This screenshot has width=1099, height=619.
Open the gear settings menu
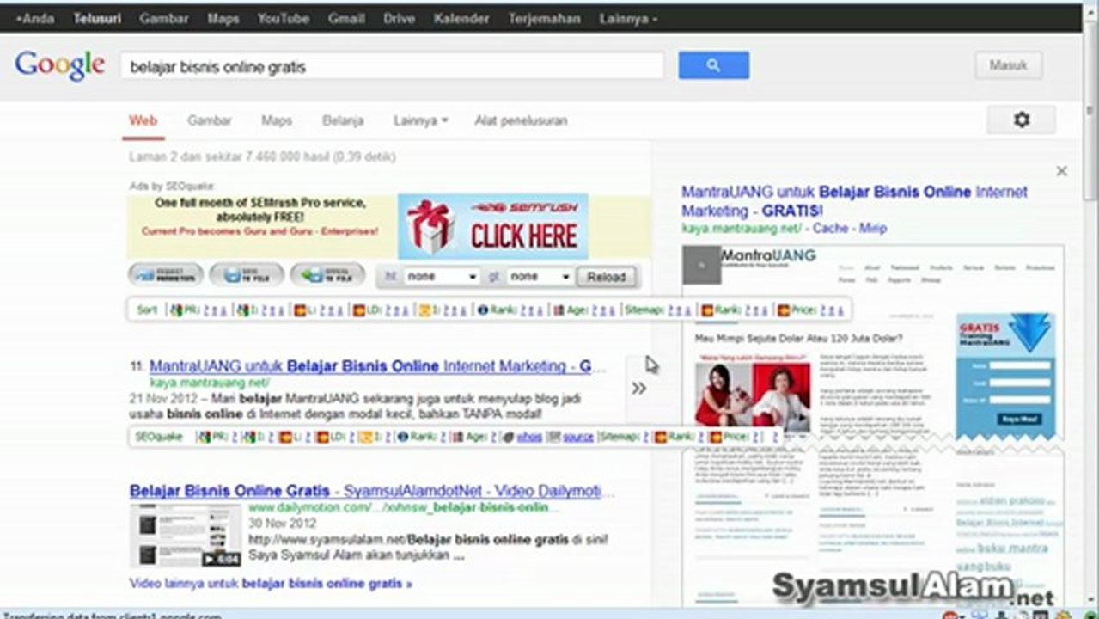coord(1021,120)
